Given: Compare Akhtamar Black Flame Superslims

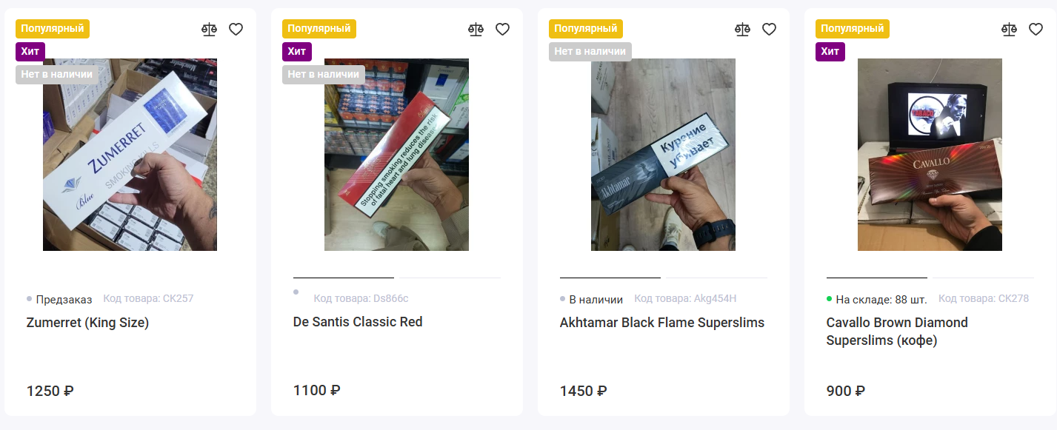Looking at the screenshot, I should click(742, 30).
